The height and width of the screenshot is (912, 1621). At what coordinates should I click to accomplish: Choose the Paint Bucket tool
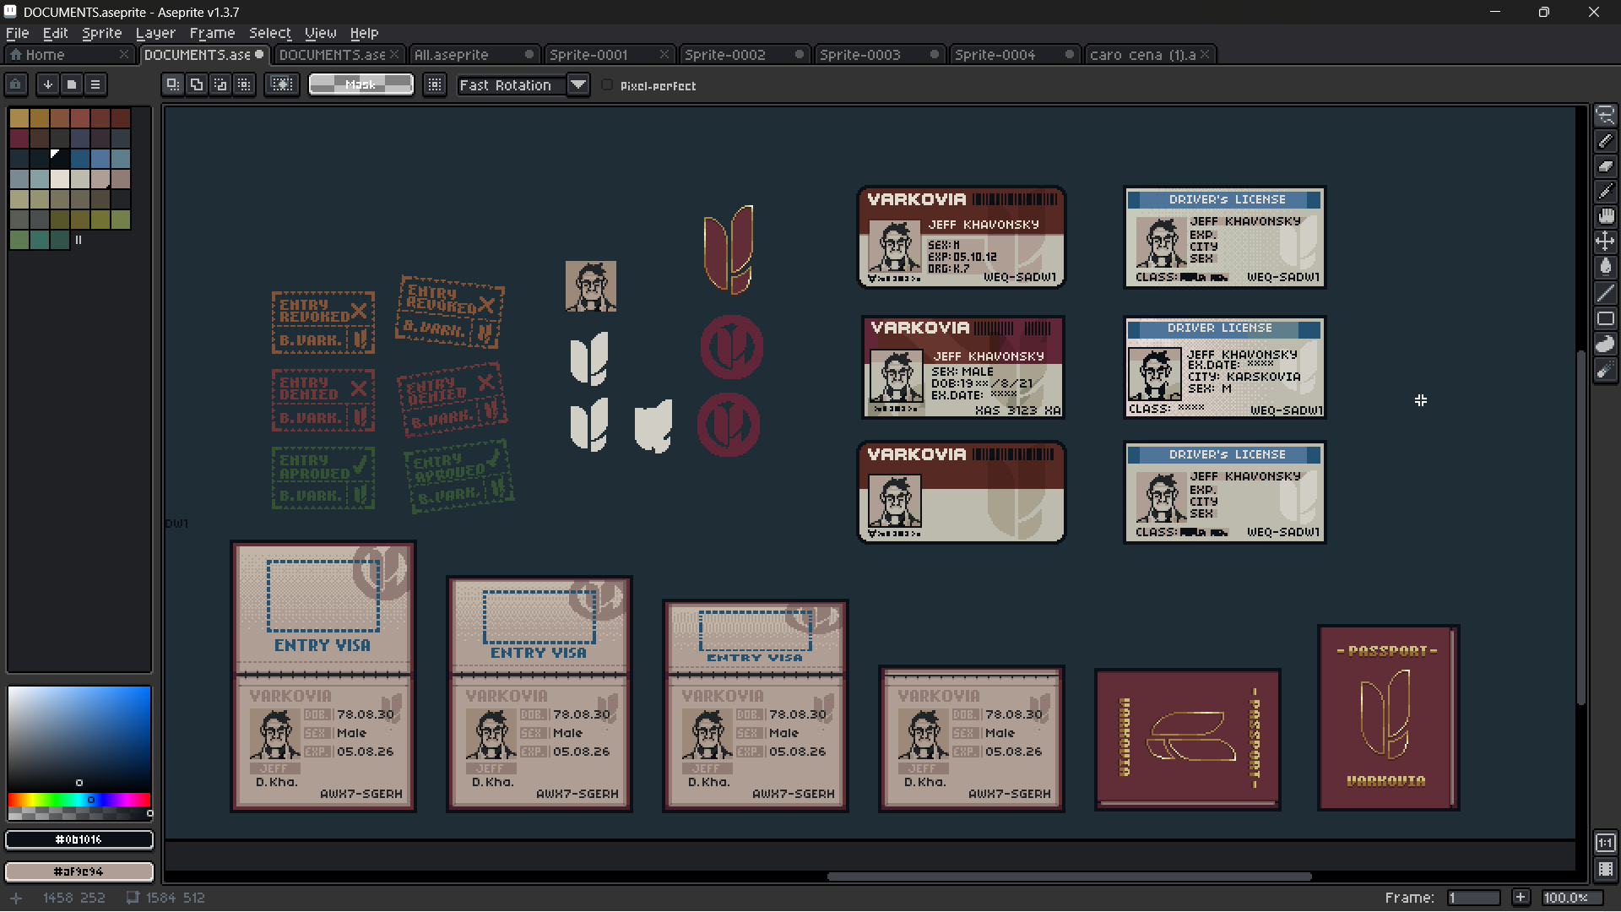click(1605, 268)
